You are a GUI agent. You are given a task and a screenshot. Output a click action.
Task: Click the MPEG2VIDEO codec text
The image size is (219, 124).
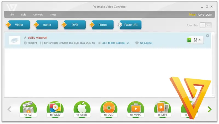51,43
